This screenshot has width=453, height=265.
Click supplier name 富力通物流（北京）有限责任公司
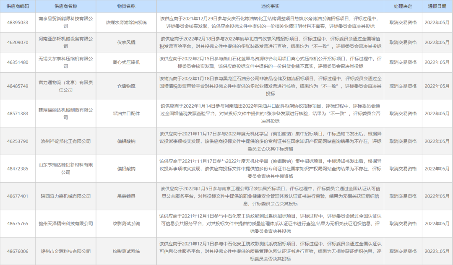click(66, 87)
